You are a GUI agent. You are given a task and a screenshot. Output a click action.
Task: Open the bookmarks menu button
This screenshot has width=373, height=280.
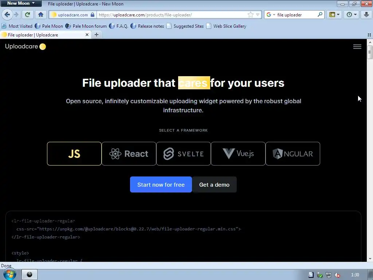click(x=334, y=15)
